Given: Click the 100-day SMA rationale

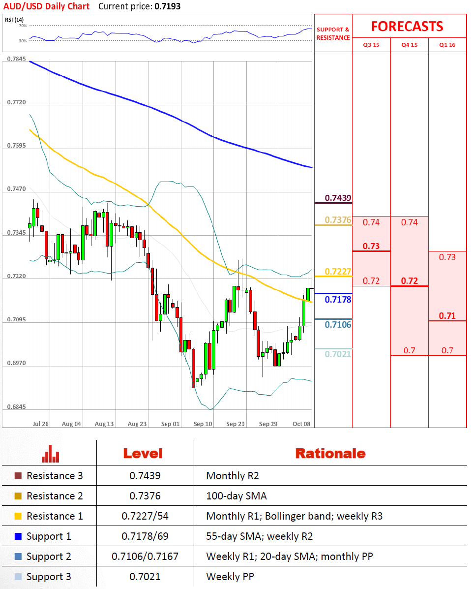Looking at the screenshot, I should pos(236,496).
